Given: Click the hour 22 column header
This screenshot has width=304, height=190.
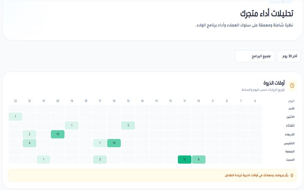Looking at the screenshot, I should 30,101.
